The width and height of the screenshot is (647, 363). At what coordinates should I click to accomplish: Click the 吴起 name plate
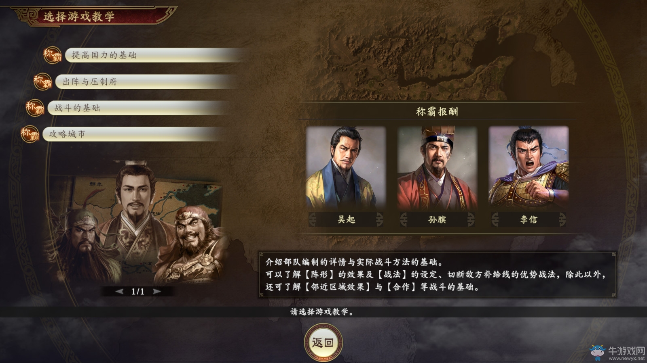pyautogui.click(x=346, y=219)
